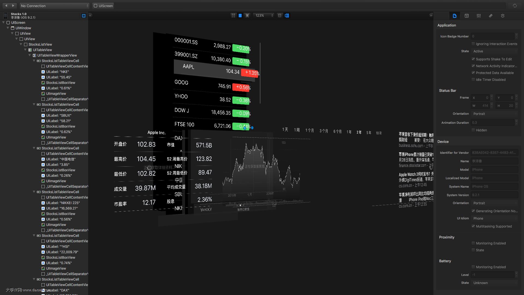Switch to the sliders attributes inspector

478,16
